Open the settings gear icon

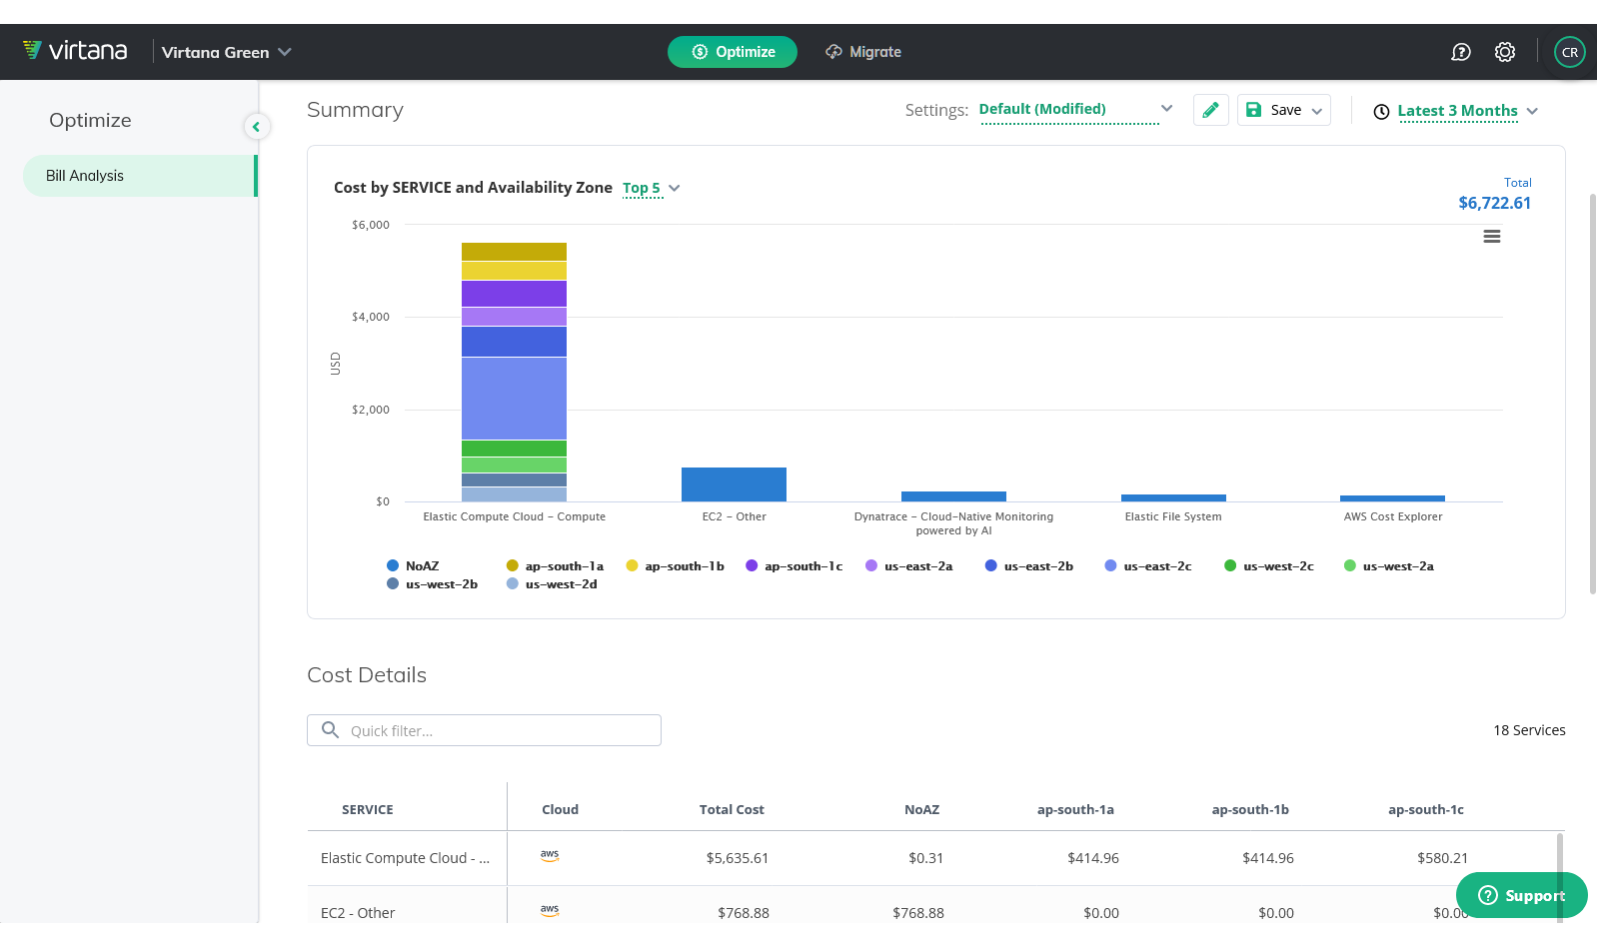(1505, 52)
